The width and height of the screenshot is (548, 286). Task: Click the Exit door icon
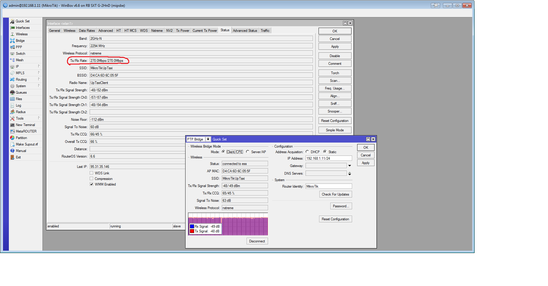click(12, 157)
